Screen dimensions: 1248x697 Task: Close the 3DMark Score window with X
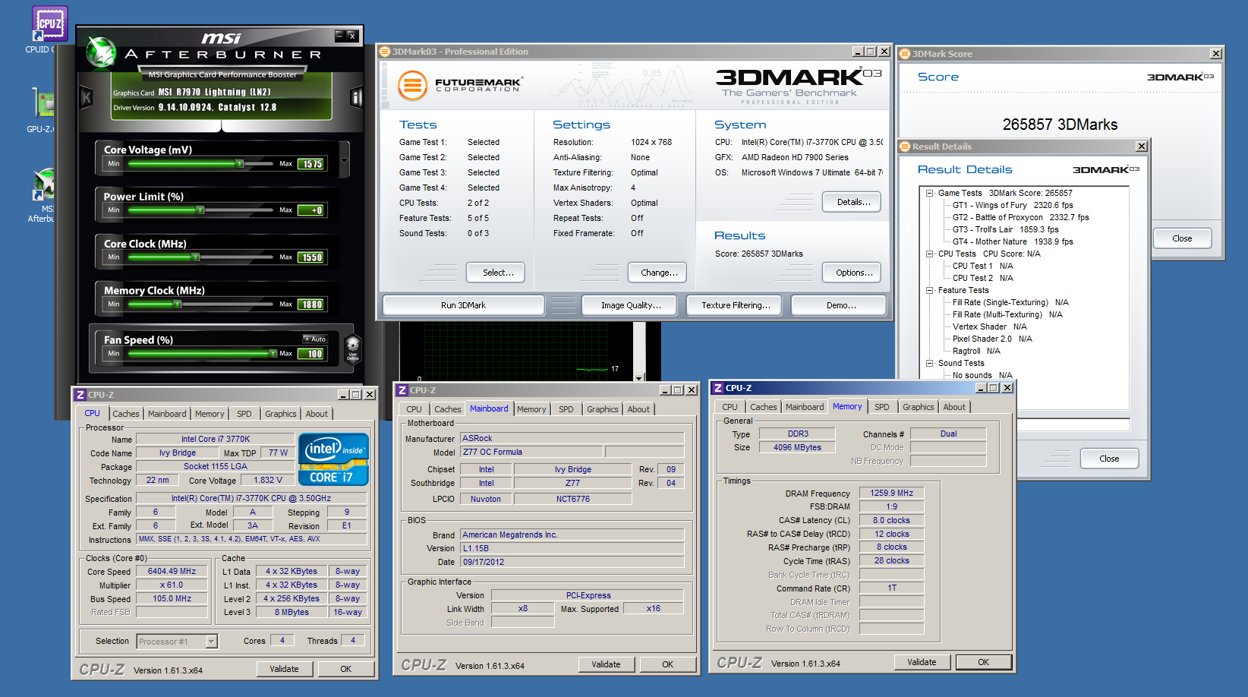(1215, 54)
